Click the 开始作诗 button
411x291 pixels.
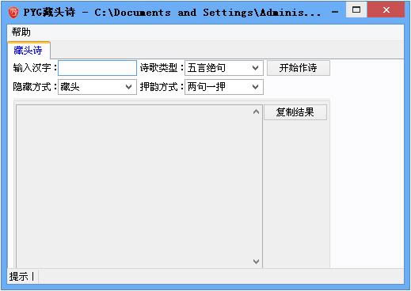pos(299,68)
